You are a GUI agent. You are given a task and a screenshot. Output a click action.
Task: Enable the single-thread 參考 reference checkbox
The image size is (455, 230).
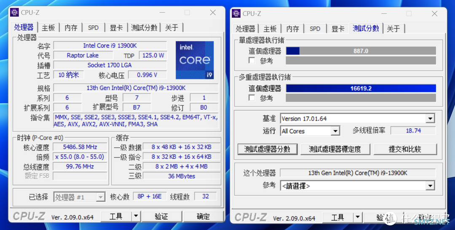click(252, 61)
